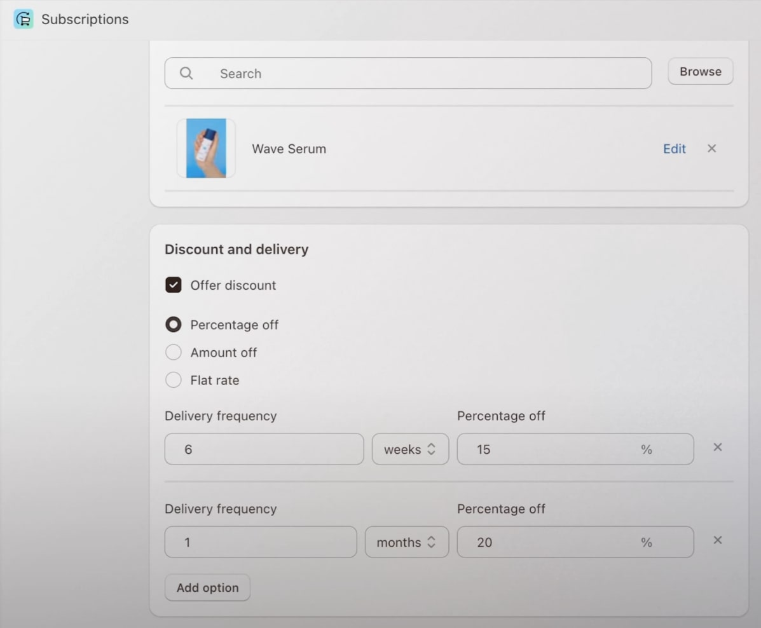761x628 pixels.
Task: Click the Wave Serum product thumbnail
Action: point(205,147)
